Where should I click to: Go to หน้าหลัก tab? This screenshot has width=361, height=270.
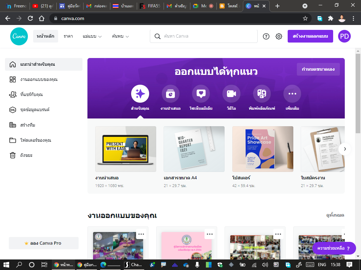tap(45, 36)
